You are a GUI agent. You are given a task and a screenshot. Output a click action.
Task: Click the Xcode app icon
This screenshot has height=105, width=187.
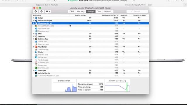point(36,41)
